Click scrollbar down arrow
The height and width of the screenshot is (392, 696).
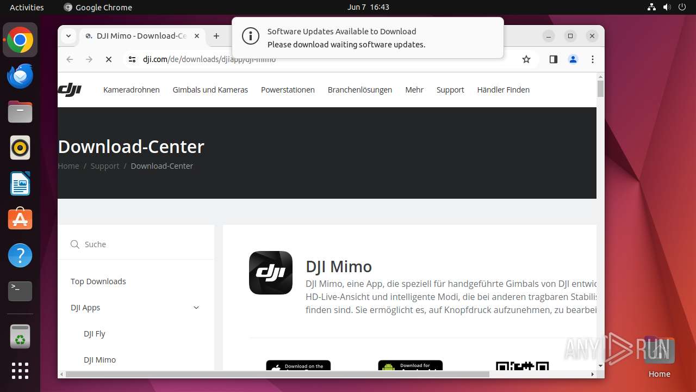[x=600, y=366]
